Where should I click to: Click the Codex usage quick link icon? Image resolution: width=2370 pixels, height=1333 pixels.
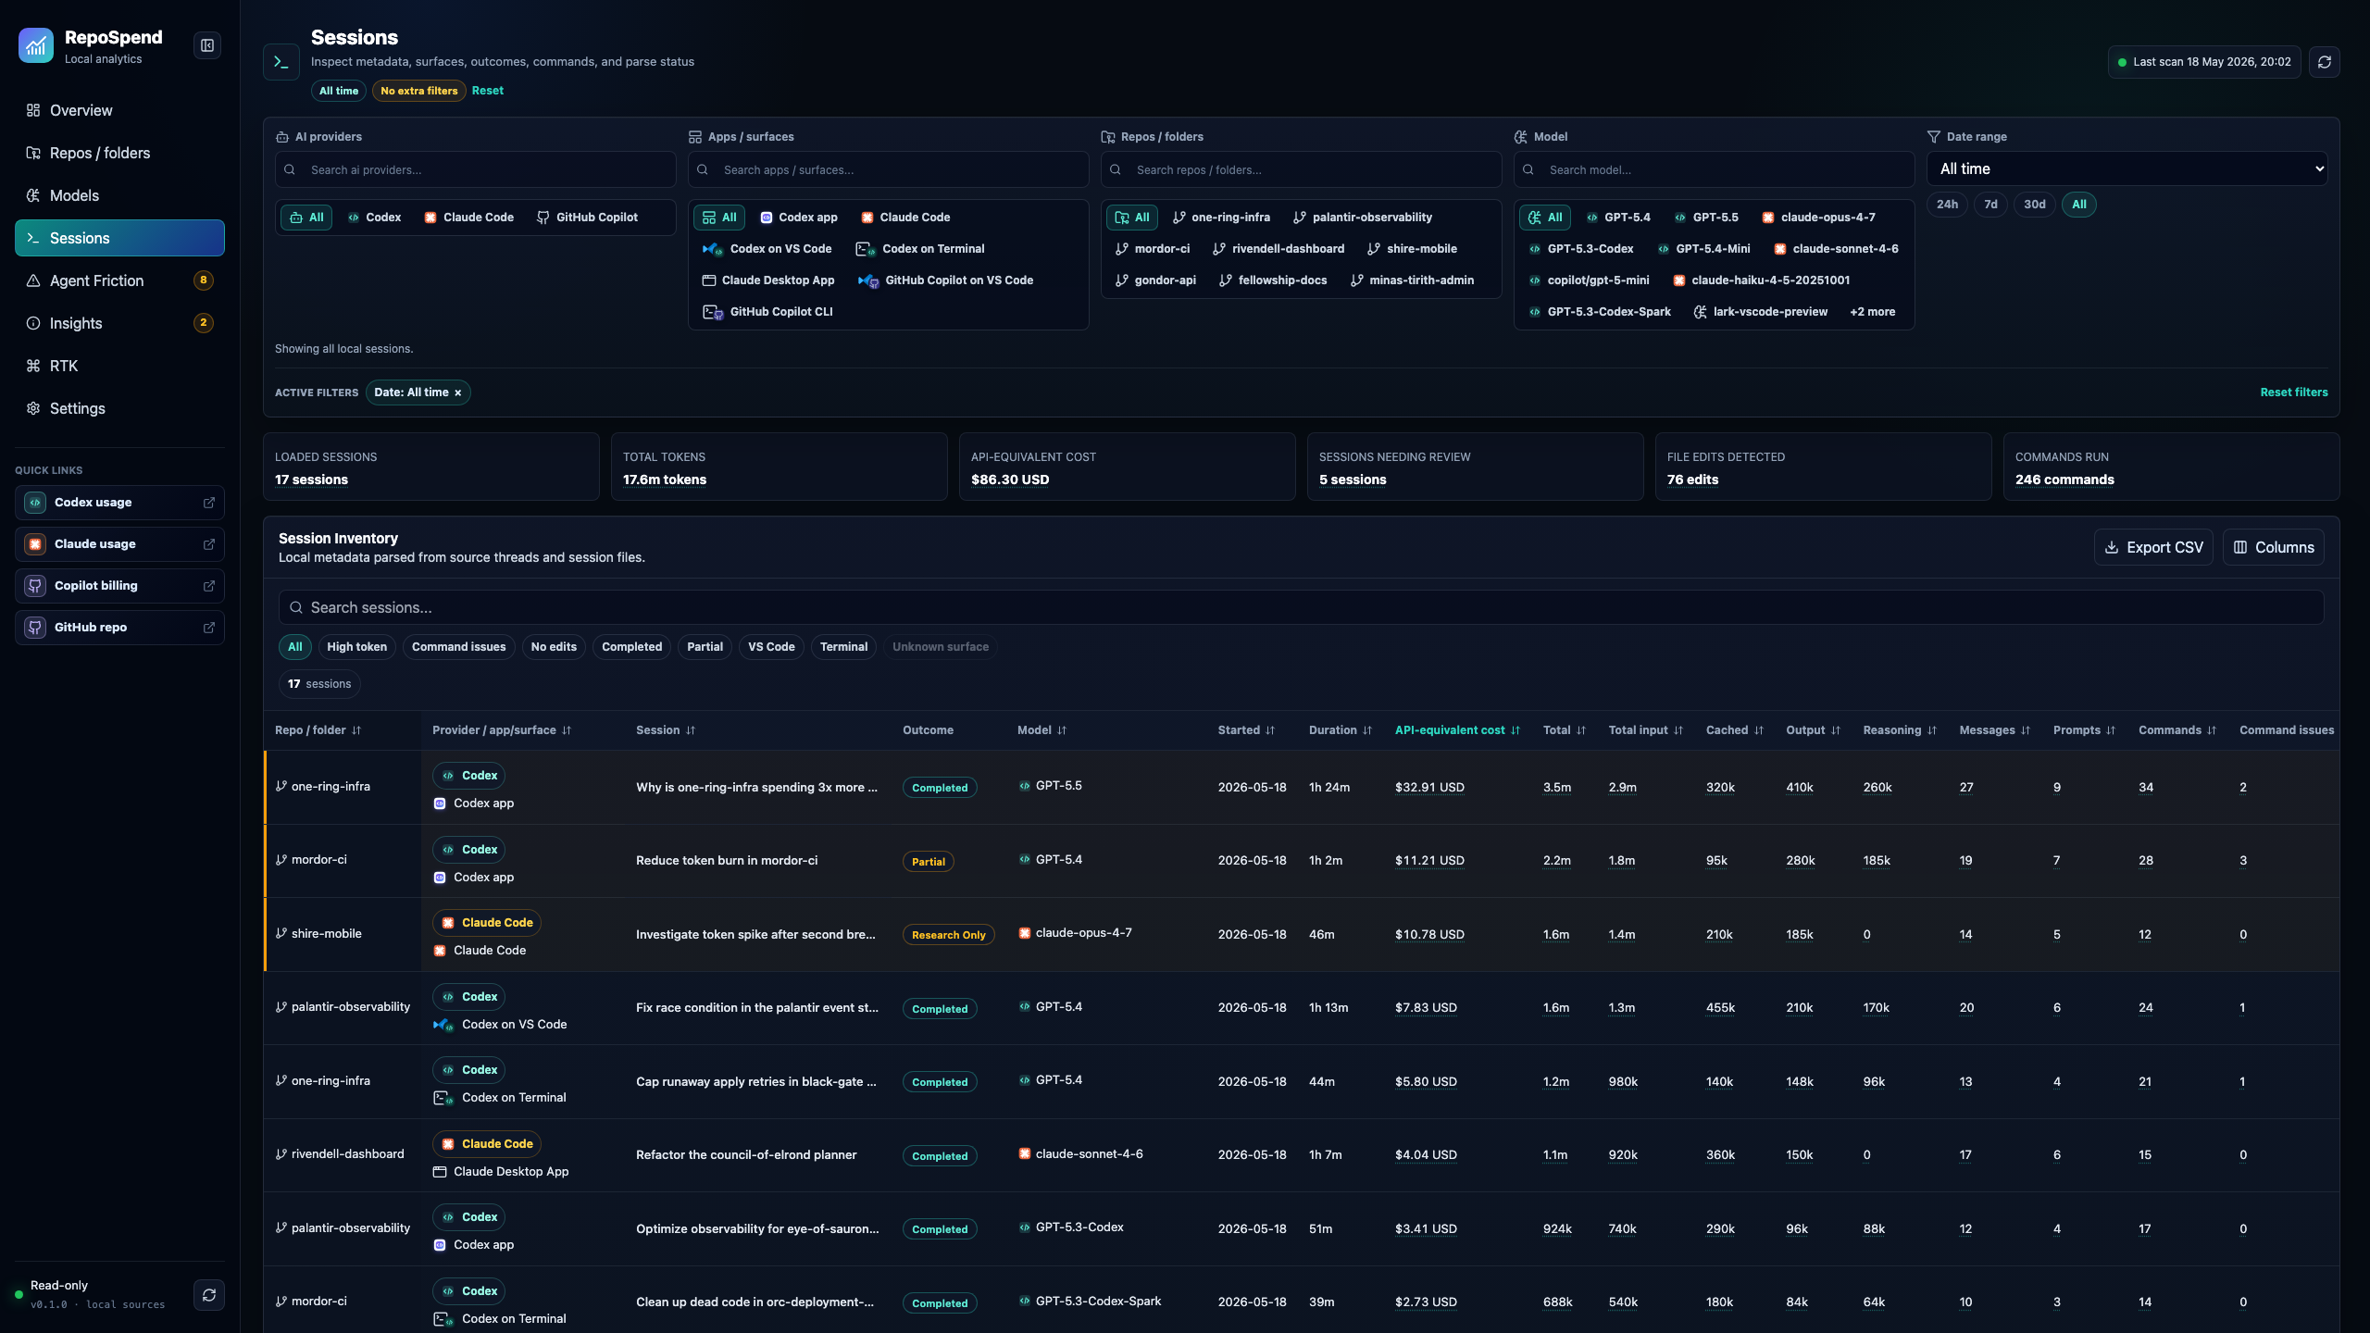(x=35, y=503)
